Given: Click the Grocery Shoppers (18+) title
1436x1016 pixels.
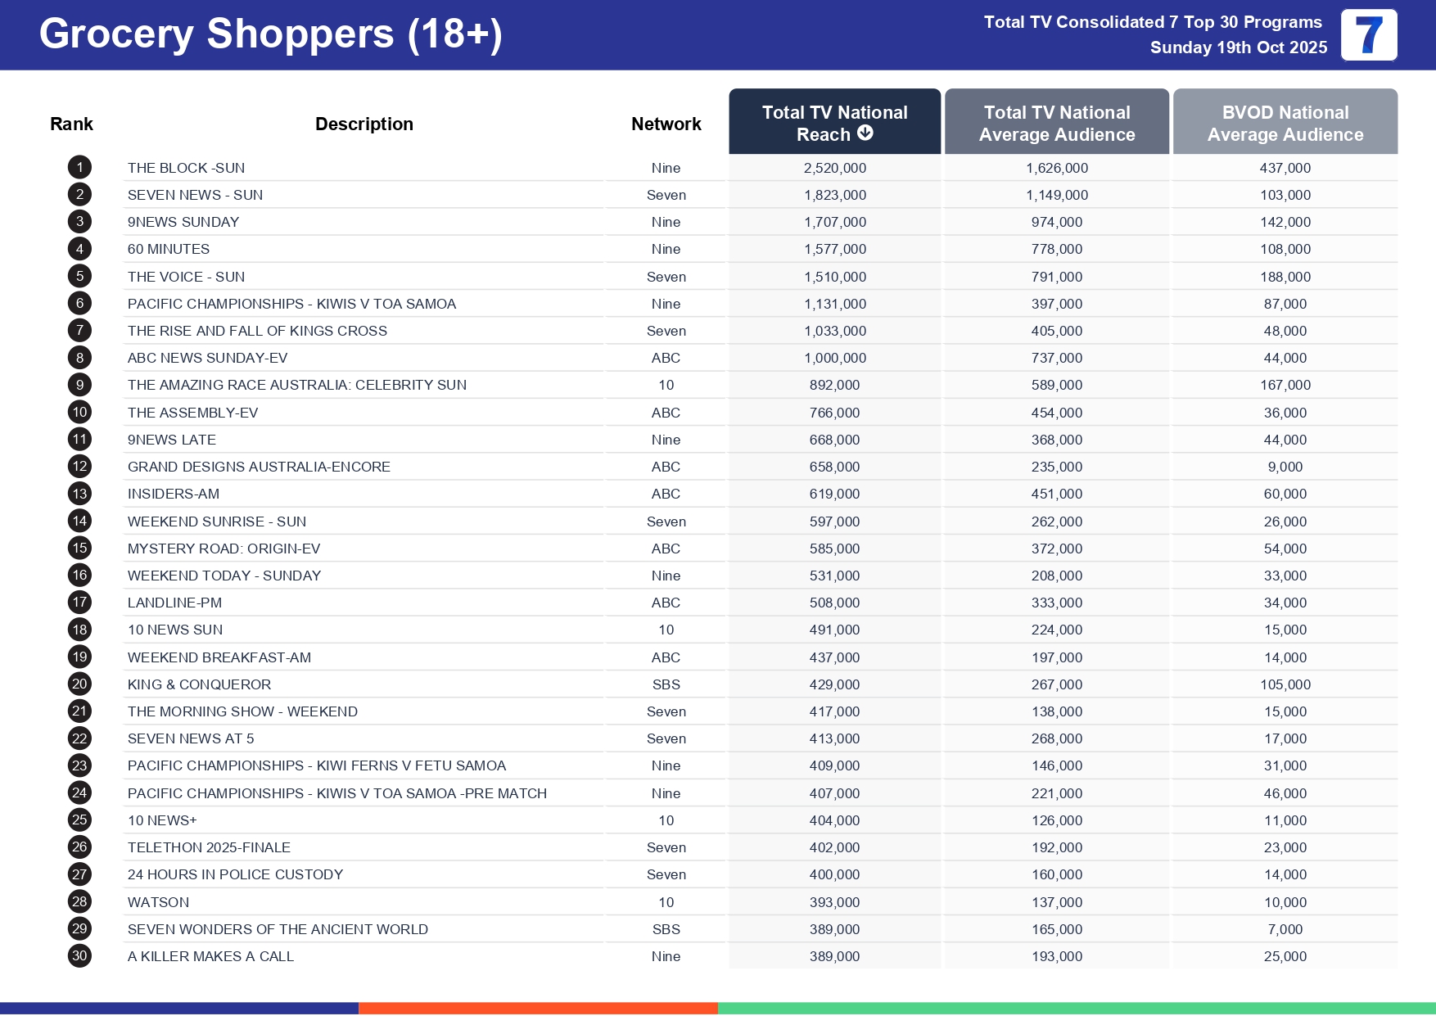Looking at the screenshot, I should [270, 34].
